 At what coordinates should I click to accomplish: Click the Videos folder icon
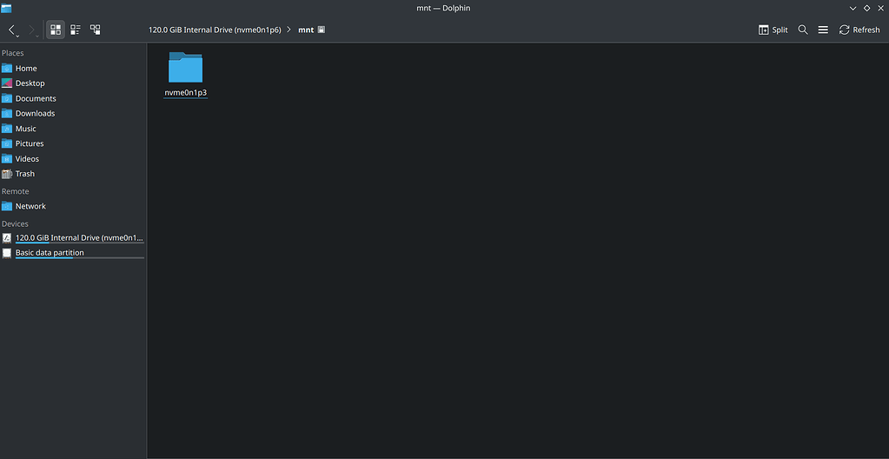pyautogui.click(x=7, y=159)
